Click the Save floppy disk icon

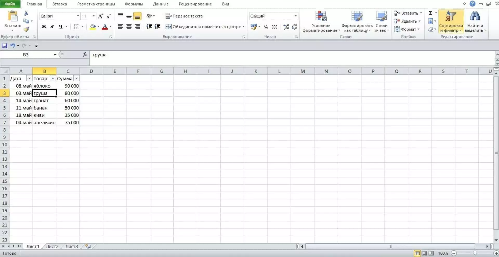coord(5,46)
